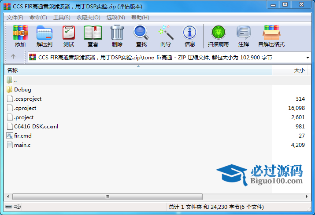Screen dimensions: 315x215
Task: Expand the address path dropdown arrow
Action: tap(308, 58)
